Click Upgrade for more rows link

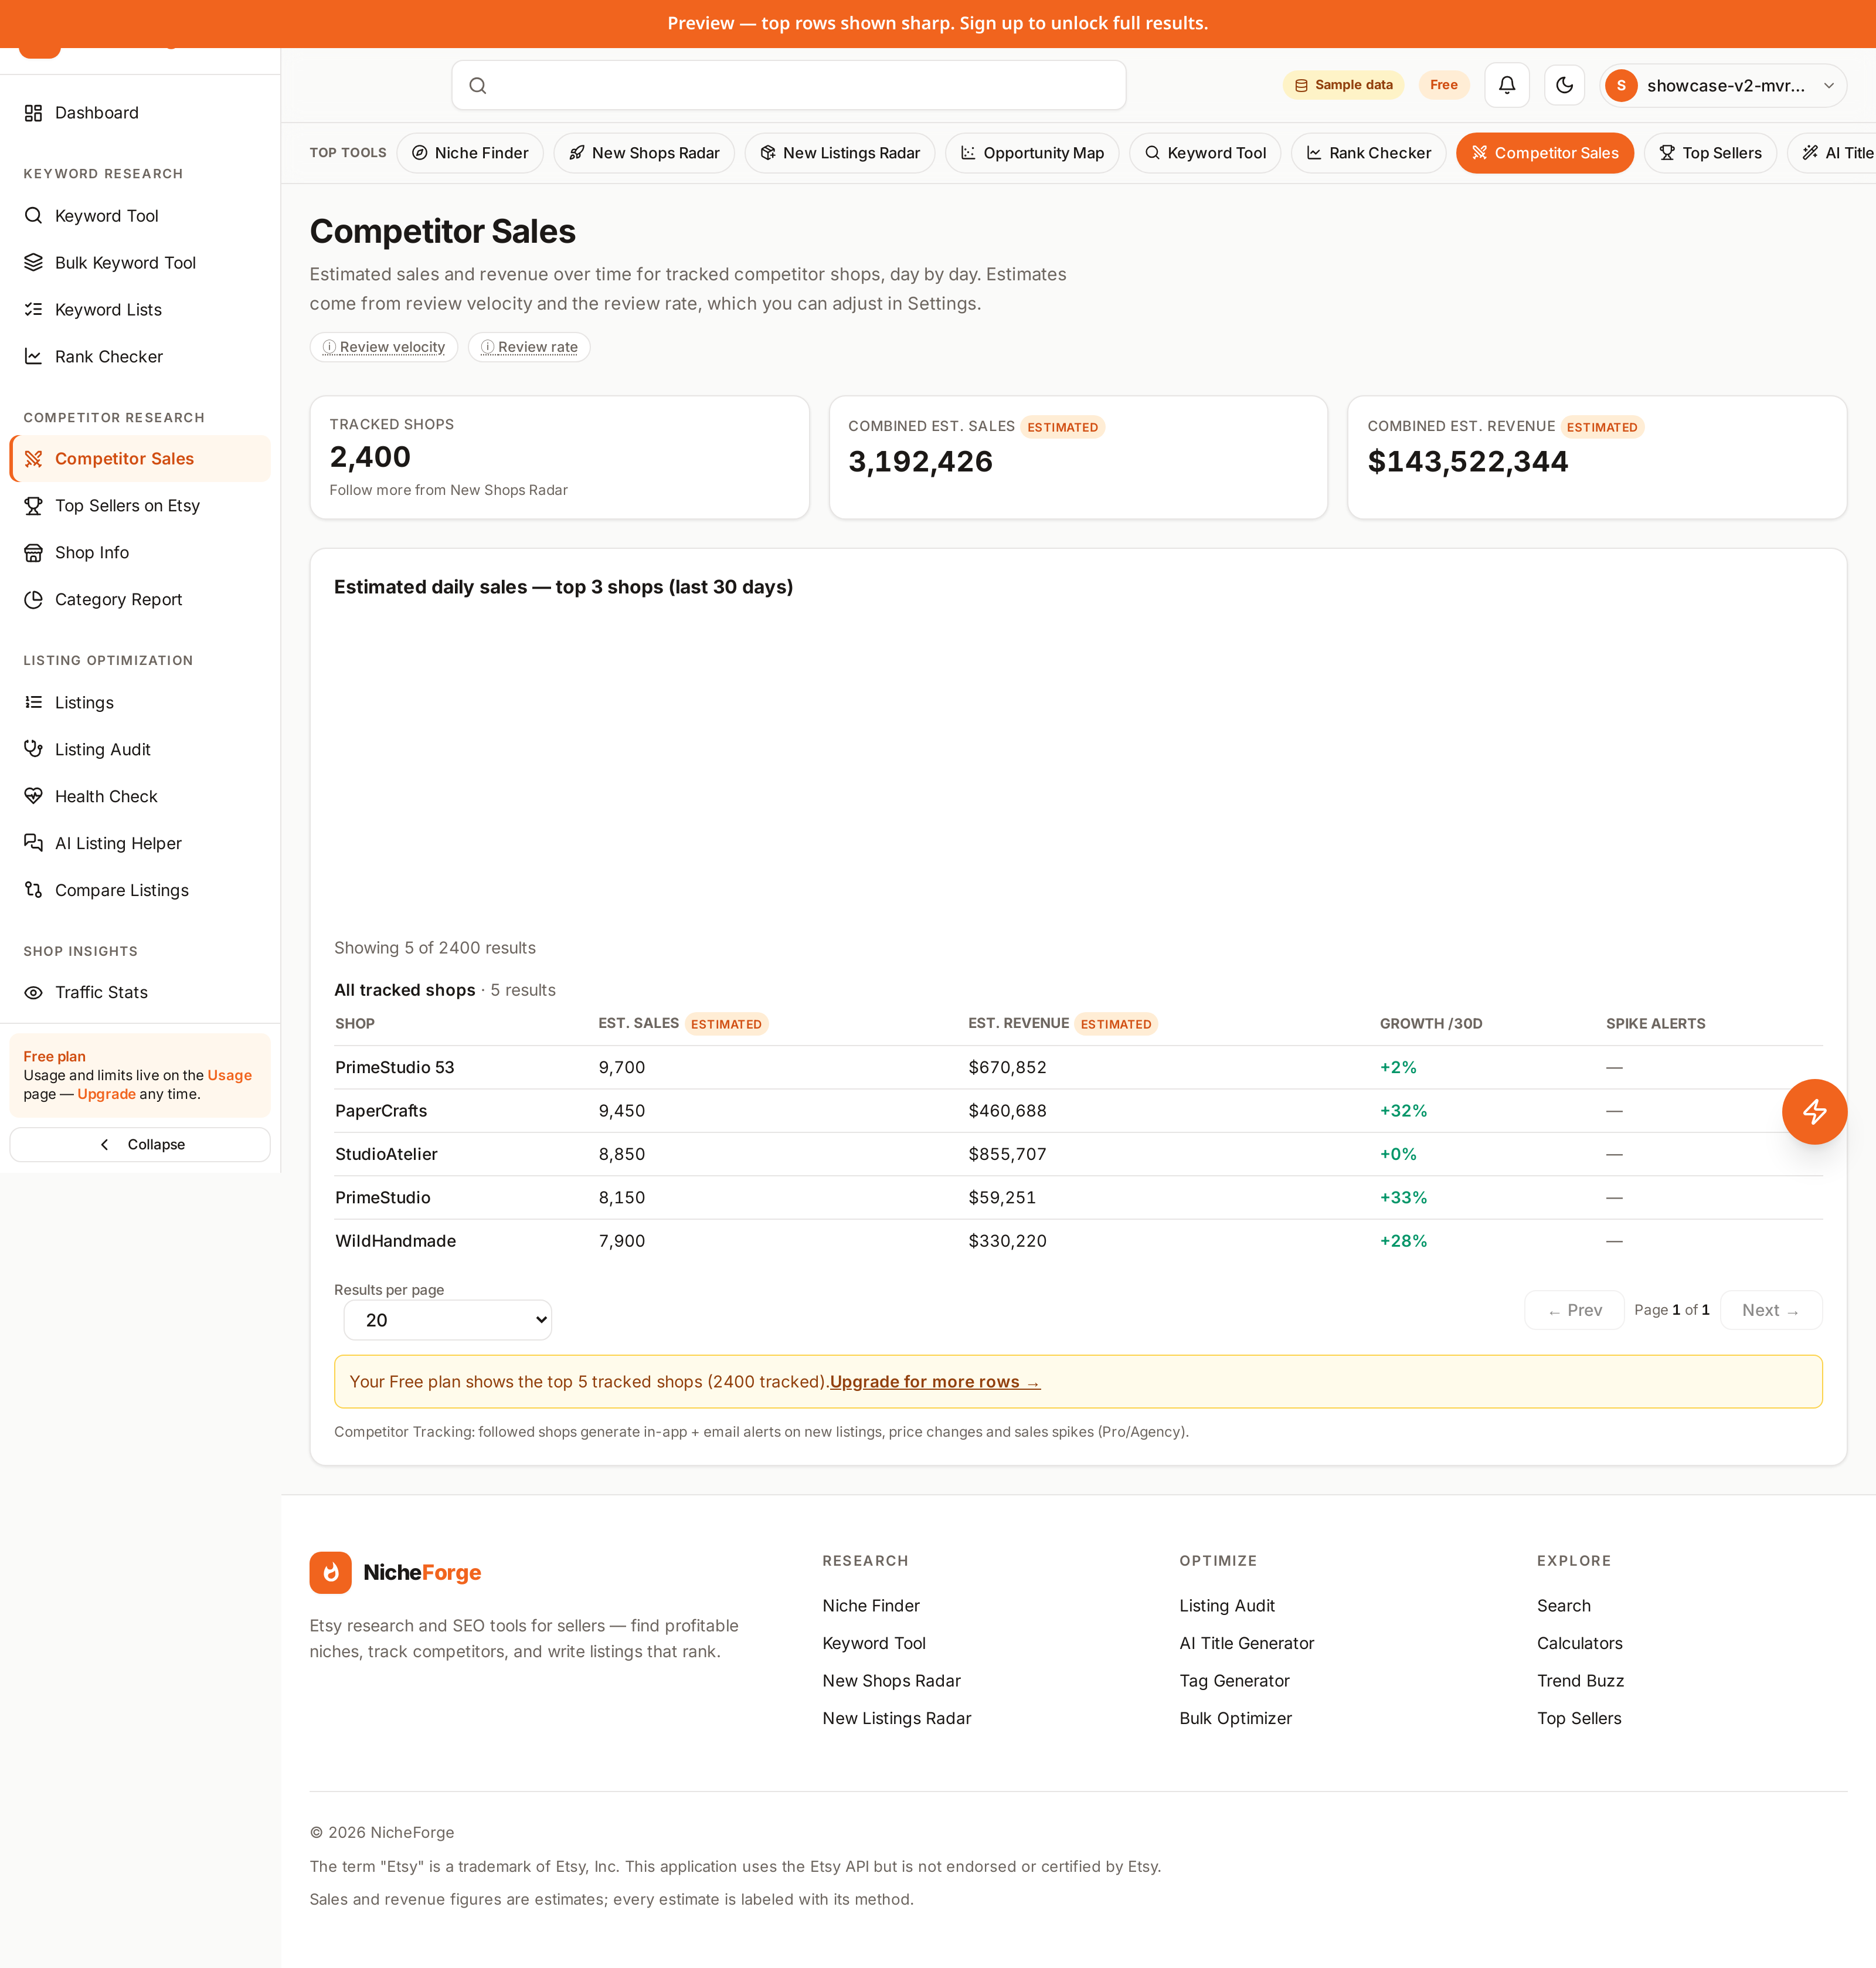935,1383
